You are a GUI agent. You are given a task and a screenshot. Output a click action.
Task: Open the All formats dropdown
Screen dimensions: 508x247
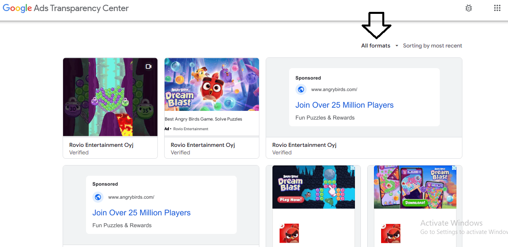pos(376,46)
